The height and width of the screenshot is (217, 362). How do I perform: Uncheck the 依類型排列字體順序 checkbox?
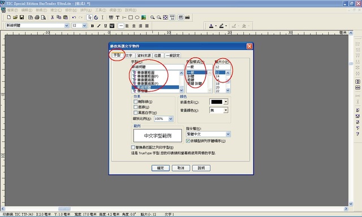[x=188, y=141]
